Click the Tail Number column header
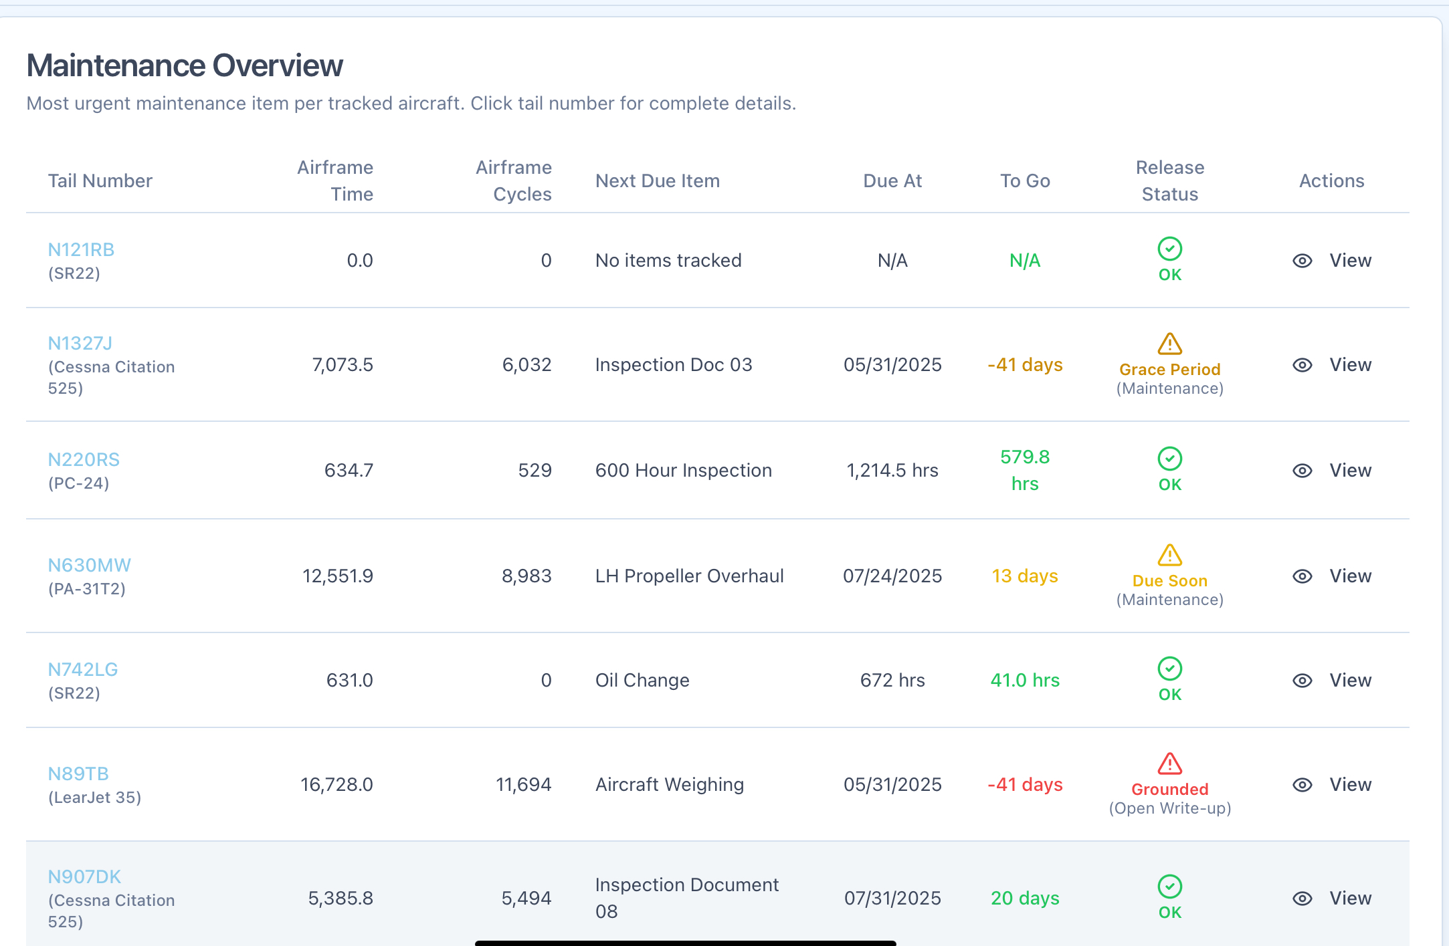This screenshot has height=946, width=1449. point(100,181)
